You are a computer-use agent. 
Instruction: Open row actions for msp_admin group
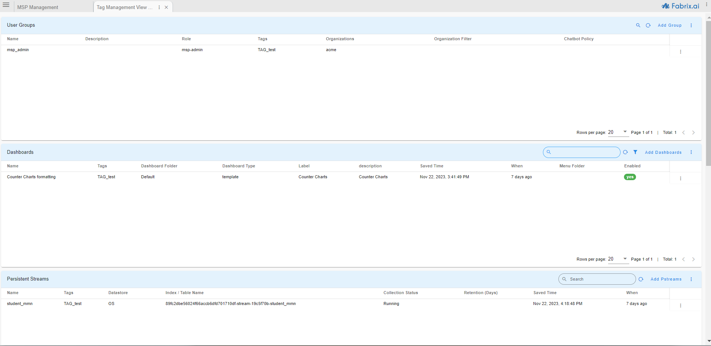(x=680, y=52)
